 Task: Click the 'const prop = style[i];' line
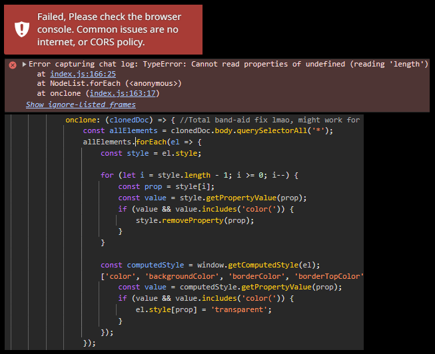click(166, 186)
